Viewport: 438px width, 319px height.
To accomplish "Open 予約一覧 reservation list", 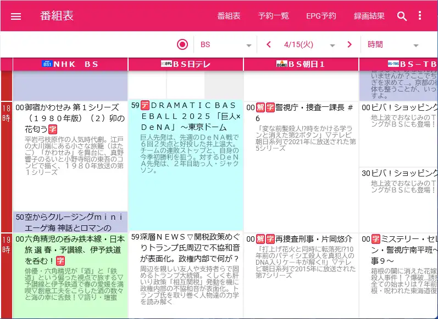I will click(274, 16).
